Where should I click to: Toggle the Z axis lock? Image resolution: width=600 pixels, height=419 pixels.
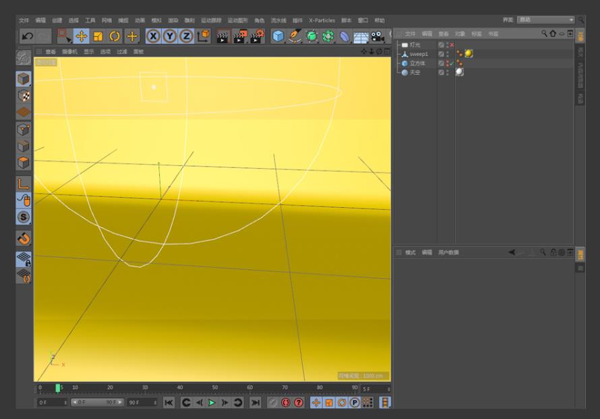[x=186, y=36]
